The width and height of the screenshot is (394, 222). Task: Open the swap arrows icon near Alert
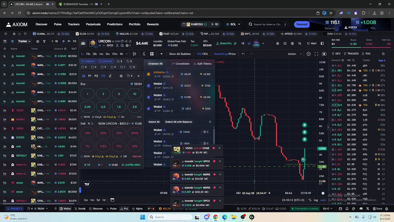(299, 43)
